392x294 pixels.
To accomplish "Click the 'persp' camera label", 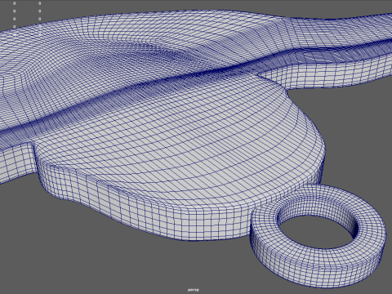I will (x=194, y=290).
